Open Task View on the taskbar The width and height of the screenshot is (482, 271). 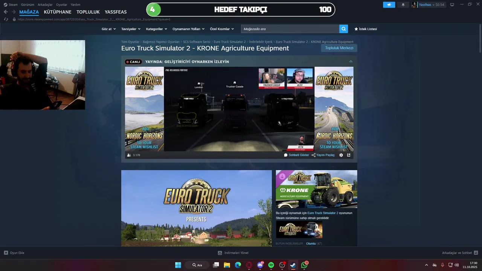click(216, 265)
